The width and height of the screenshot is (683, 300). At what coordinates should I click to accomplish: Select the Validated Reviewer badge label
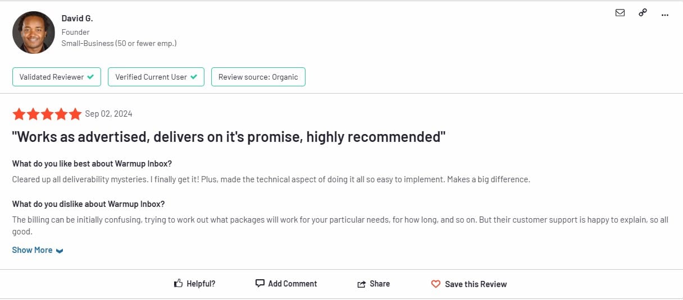52,77
